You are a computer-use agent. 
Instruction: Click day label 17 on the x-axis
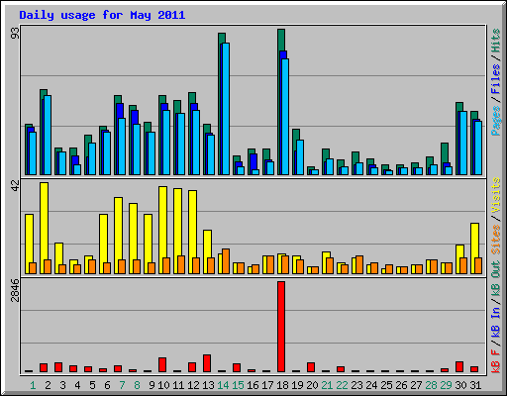[x=267, y=385]
